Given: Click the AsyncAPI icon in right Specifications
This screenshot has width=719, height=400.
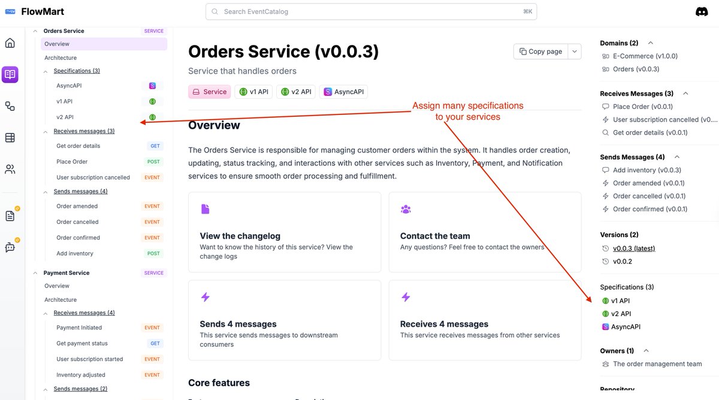Looking at the screenshot, I should click(605, 327).
